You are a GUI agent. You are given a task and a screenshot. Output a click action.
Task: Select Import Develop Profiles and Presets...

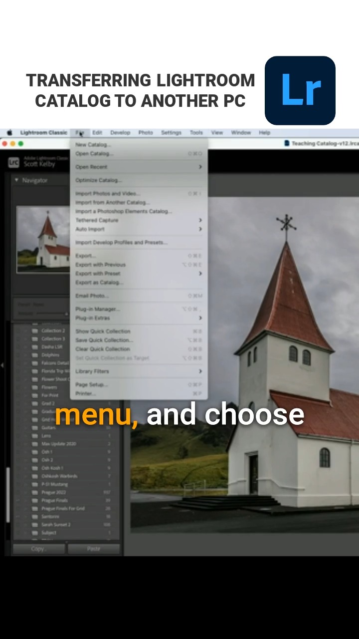tap(139, 243)
